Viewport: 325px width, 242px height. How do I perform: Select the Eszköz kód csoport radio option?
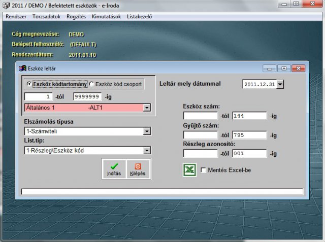(x=91, y=84)
